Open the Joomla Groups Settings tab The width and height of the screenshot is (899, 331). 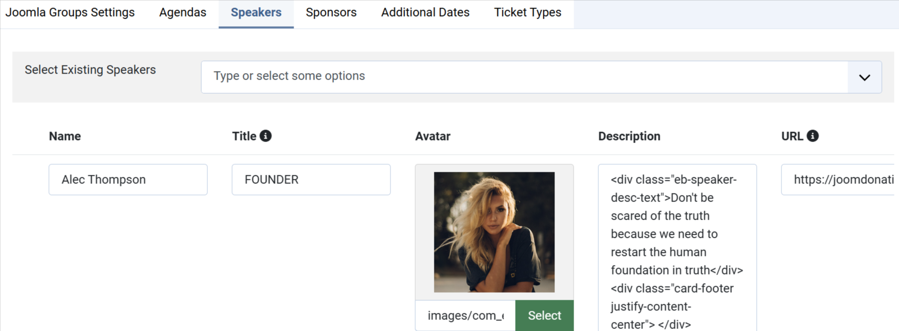(x=70, y=13)
